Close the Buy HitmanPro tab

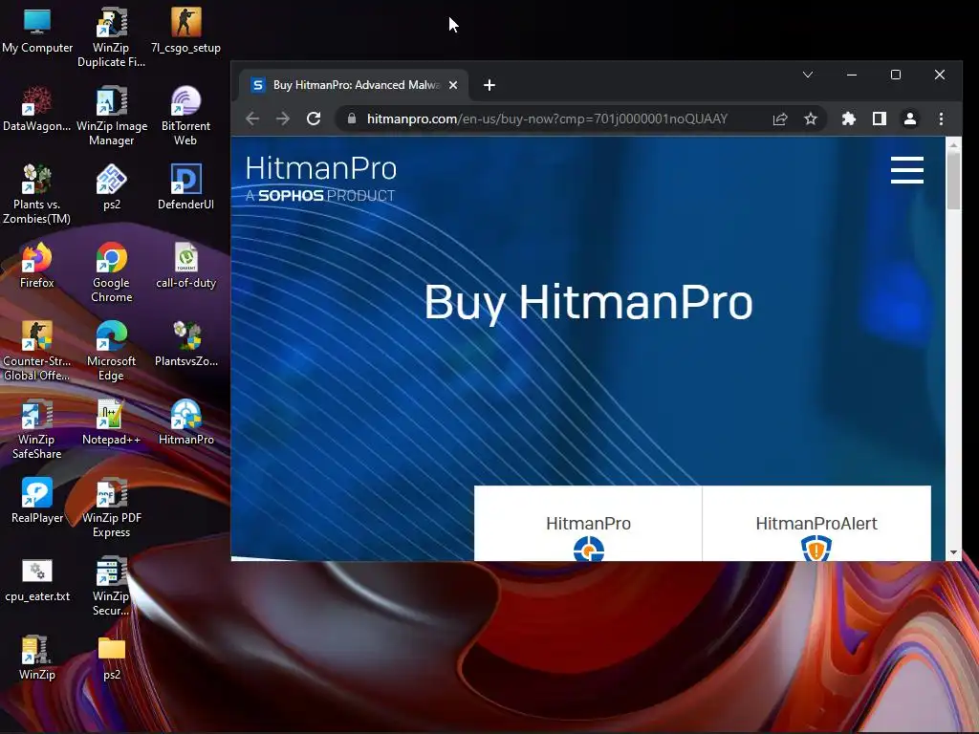point(453,85)
